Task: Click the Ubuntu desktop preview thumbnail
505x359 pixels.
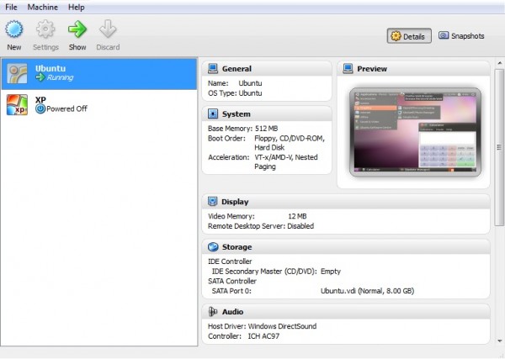Action: click(x=415, y=132)
